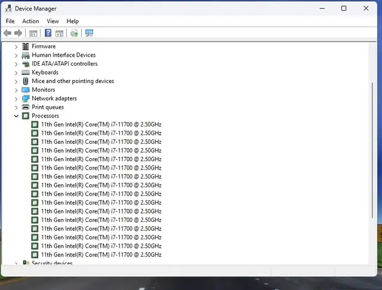Click the Mice and other pointing devices icon
The height and width of the screenshot is (290, 382).
point(25,81)
